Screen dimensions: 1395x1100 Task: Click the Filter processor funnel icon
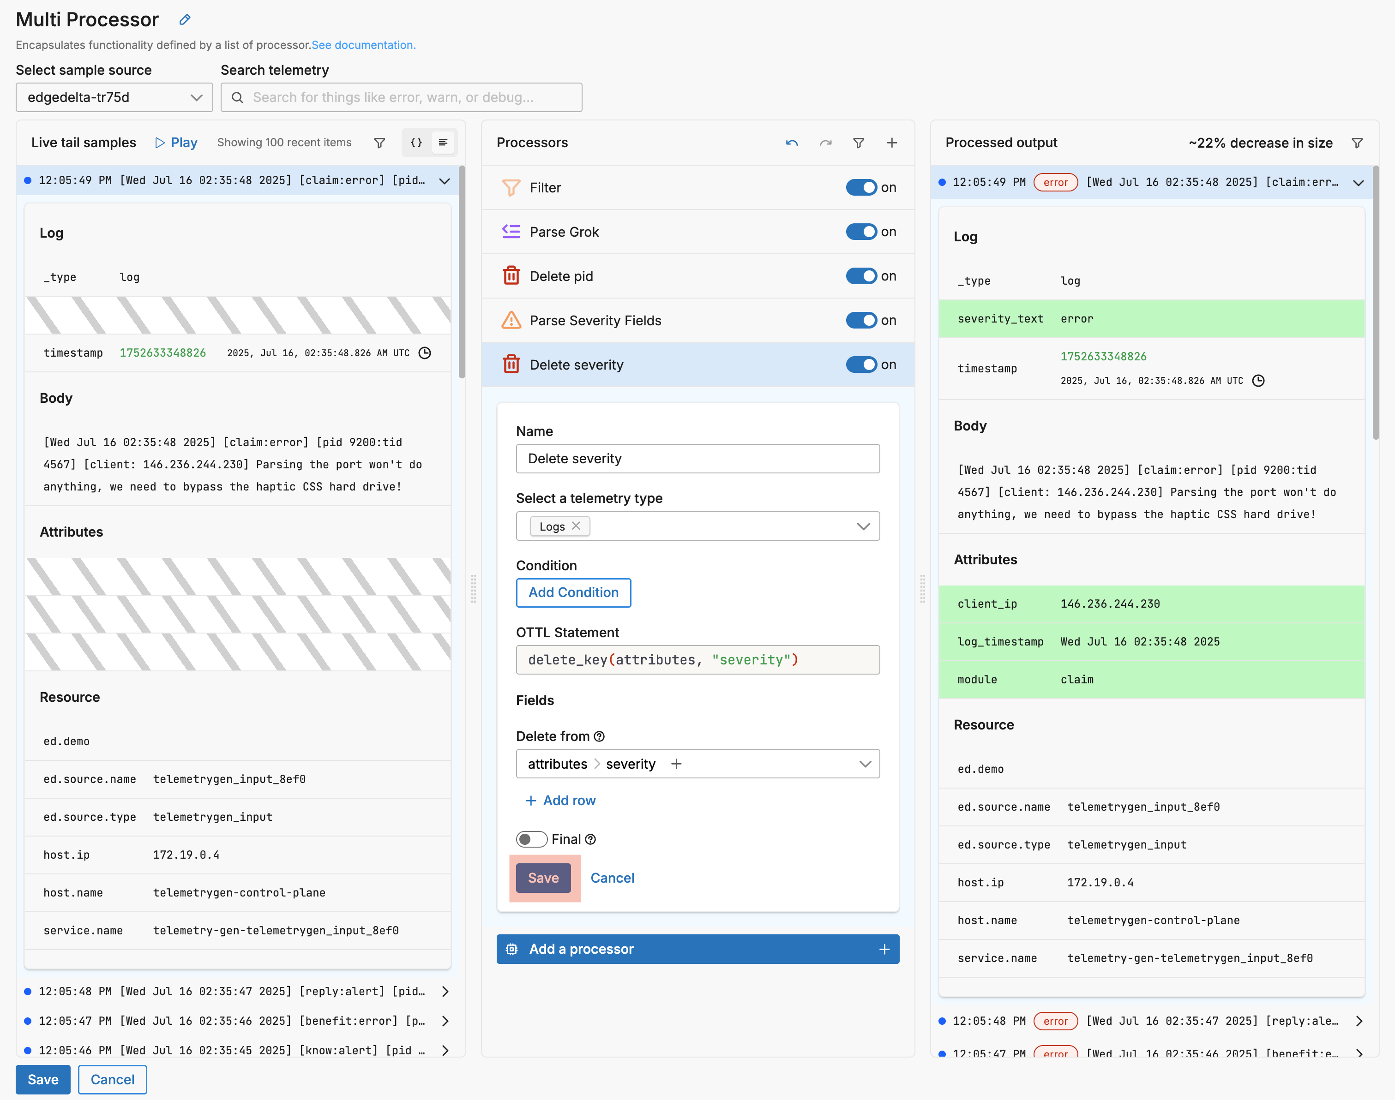[x=511, y=187]
